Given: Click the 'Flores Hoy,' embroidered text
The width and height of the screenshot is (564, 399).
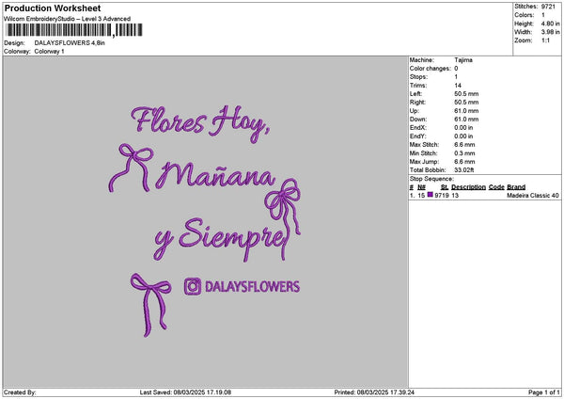Looking at the screenshot, I should pyautogui.click(x=200, y=123).
